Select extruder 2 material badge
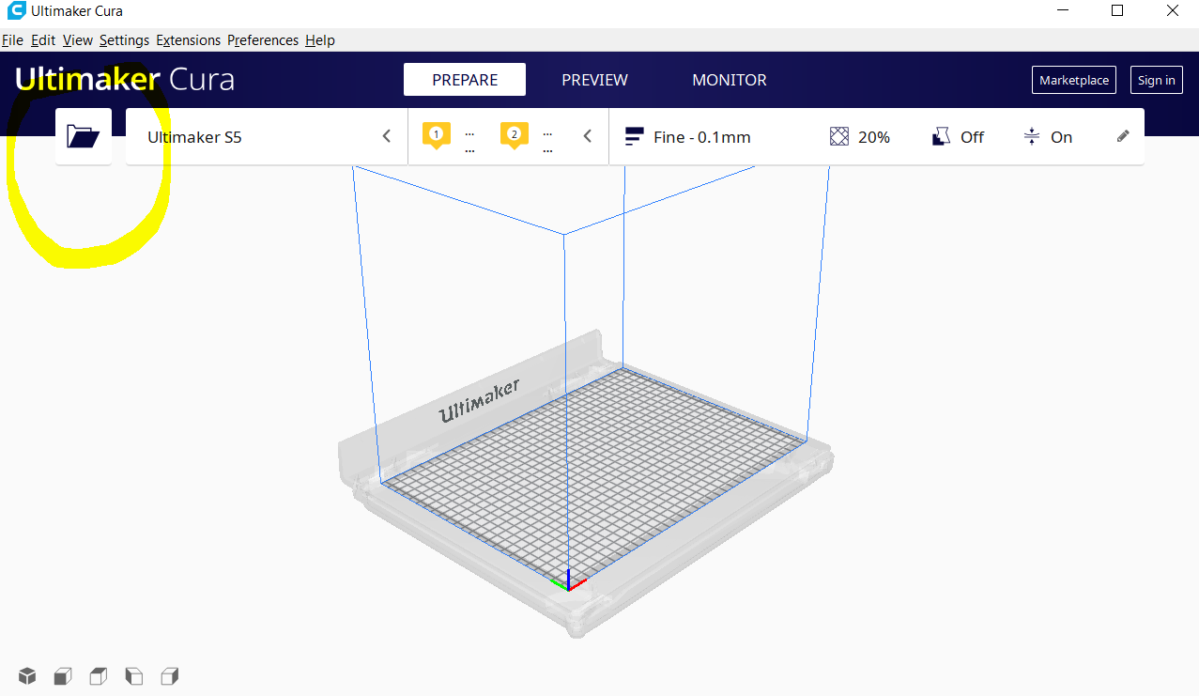This screenshot has height=696, width=1199. pos(514,136)
